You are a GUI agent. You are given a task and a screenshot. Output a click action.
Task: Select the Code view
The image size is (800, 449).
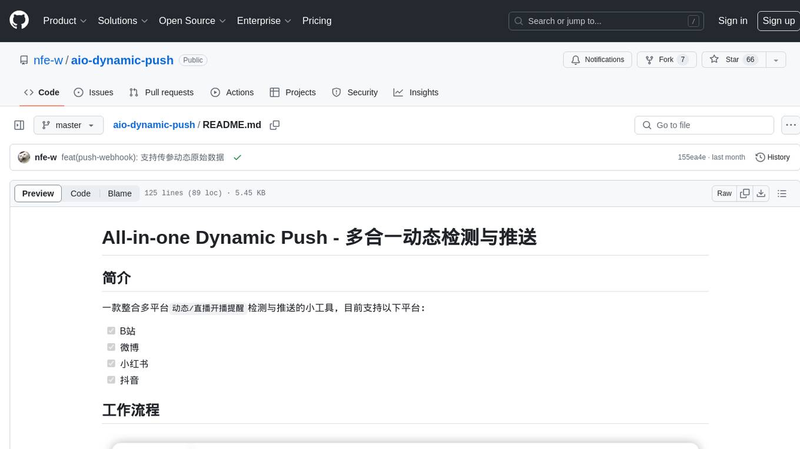(x=81, y=193)
